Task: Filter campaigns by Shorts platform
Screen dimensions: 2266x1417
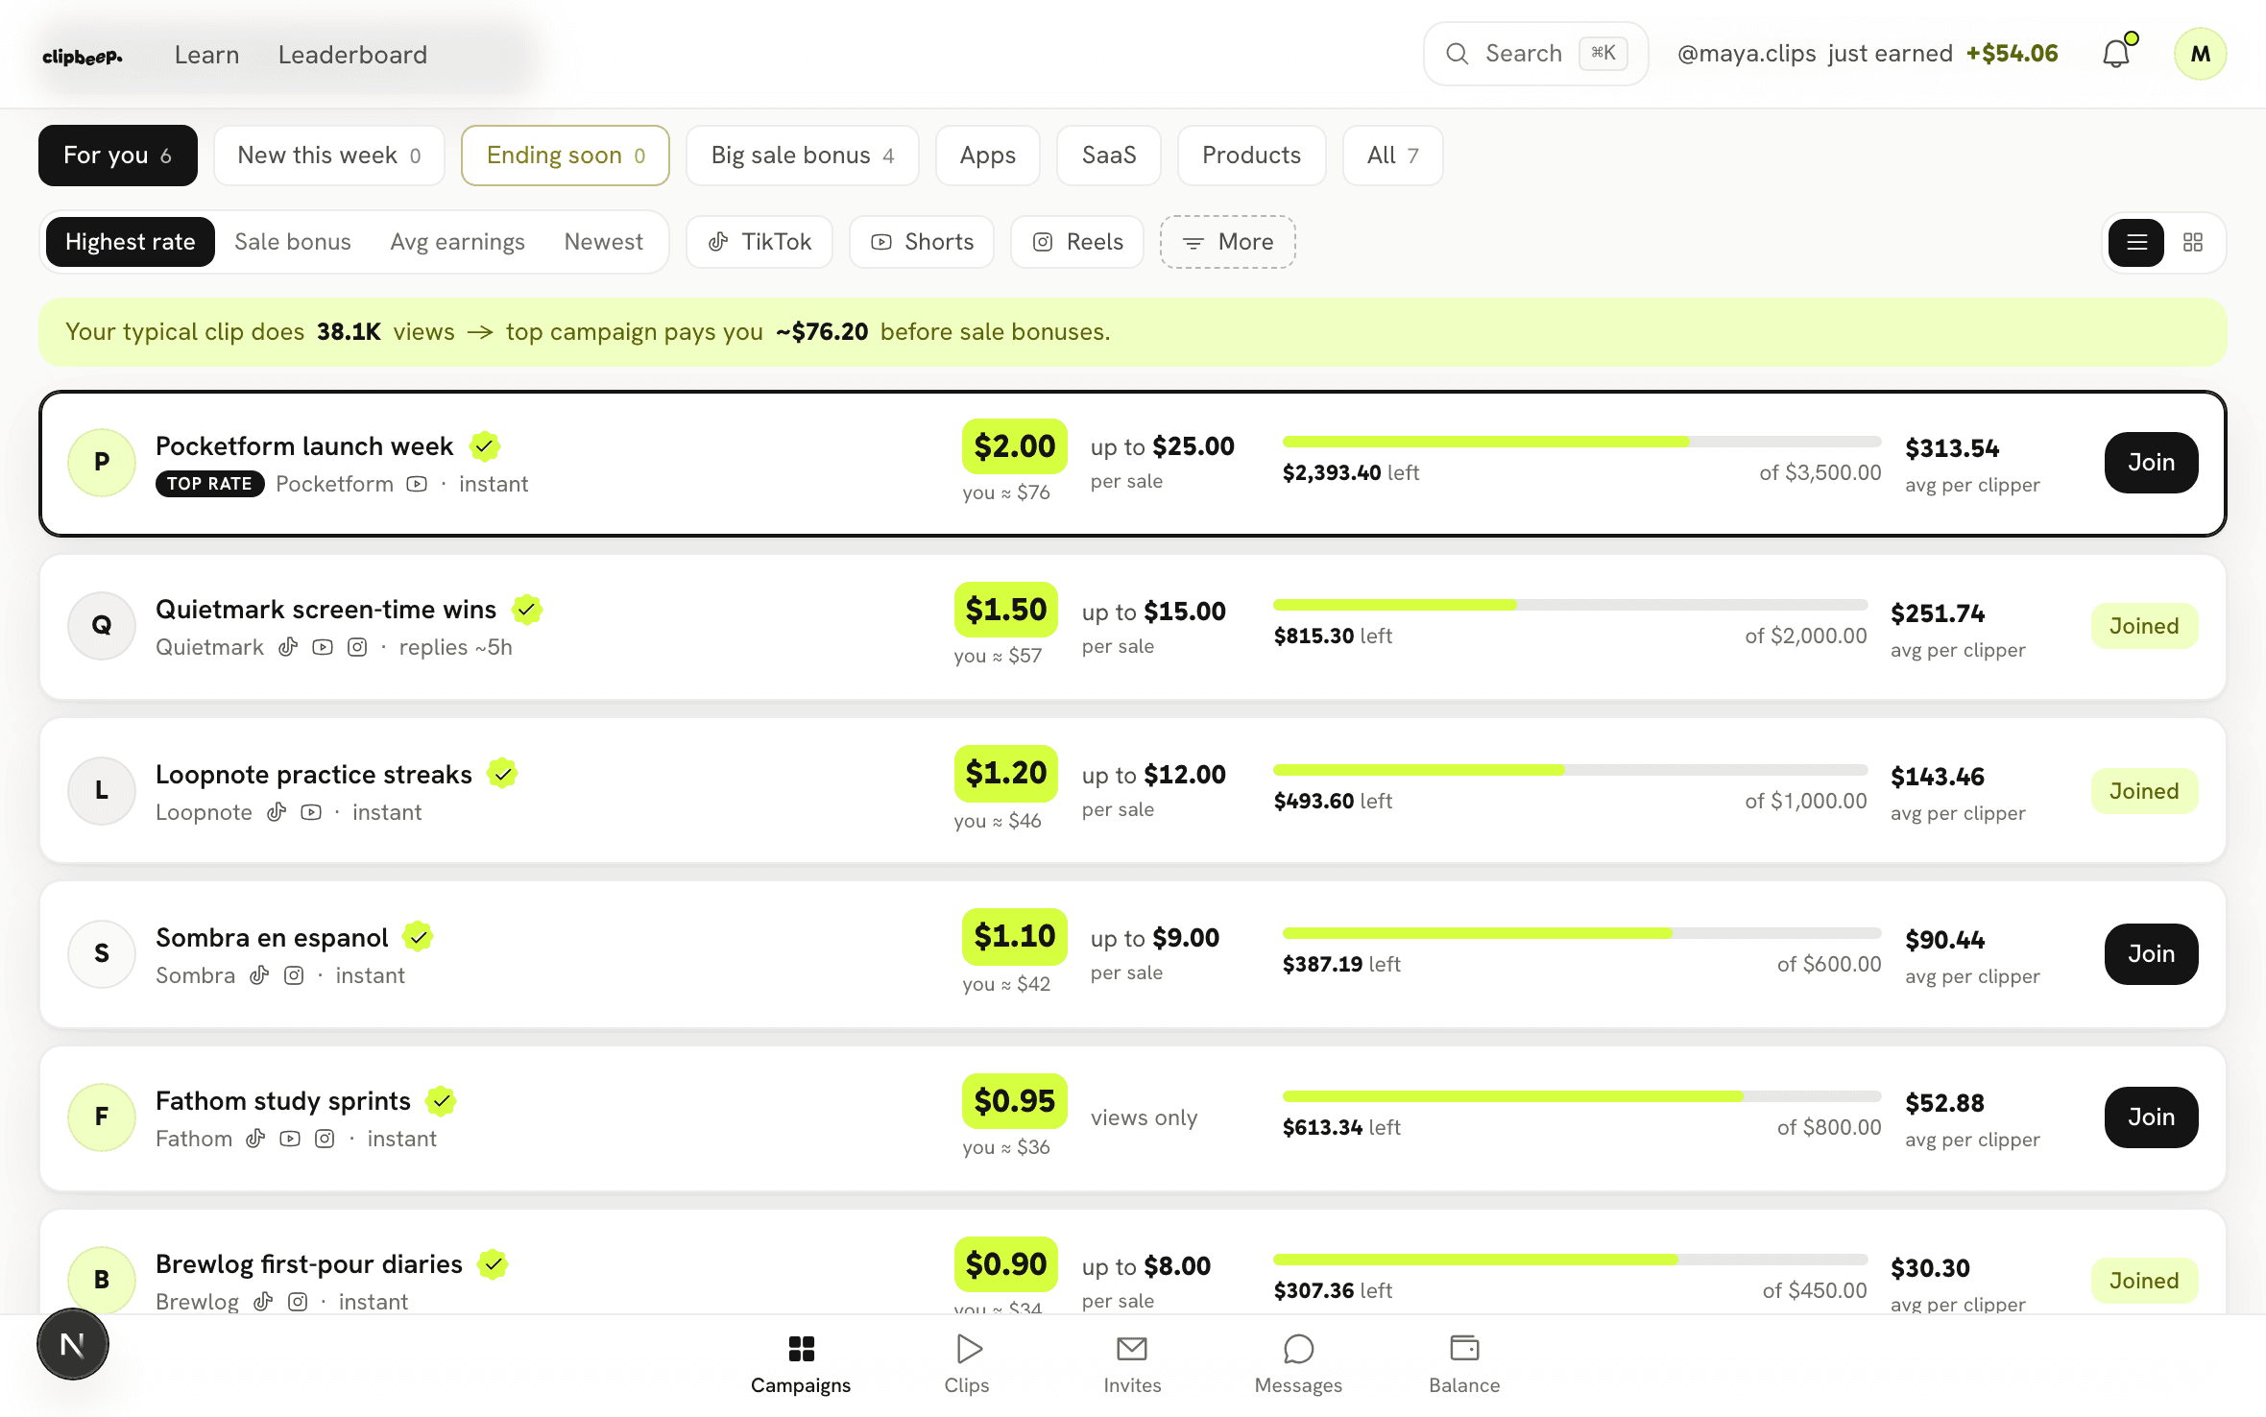Action: pos(922,242)
